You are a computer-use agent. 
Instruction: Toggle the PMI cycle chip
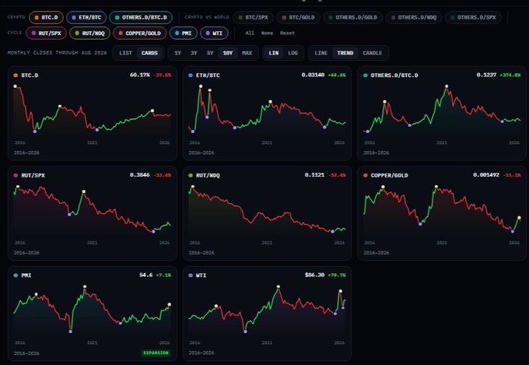click(x=183, y=33)
